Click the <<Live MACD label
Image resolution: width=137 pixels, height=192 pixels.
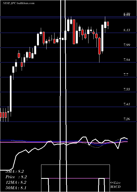115,185
